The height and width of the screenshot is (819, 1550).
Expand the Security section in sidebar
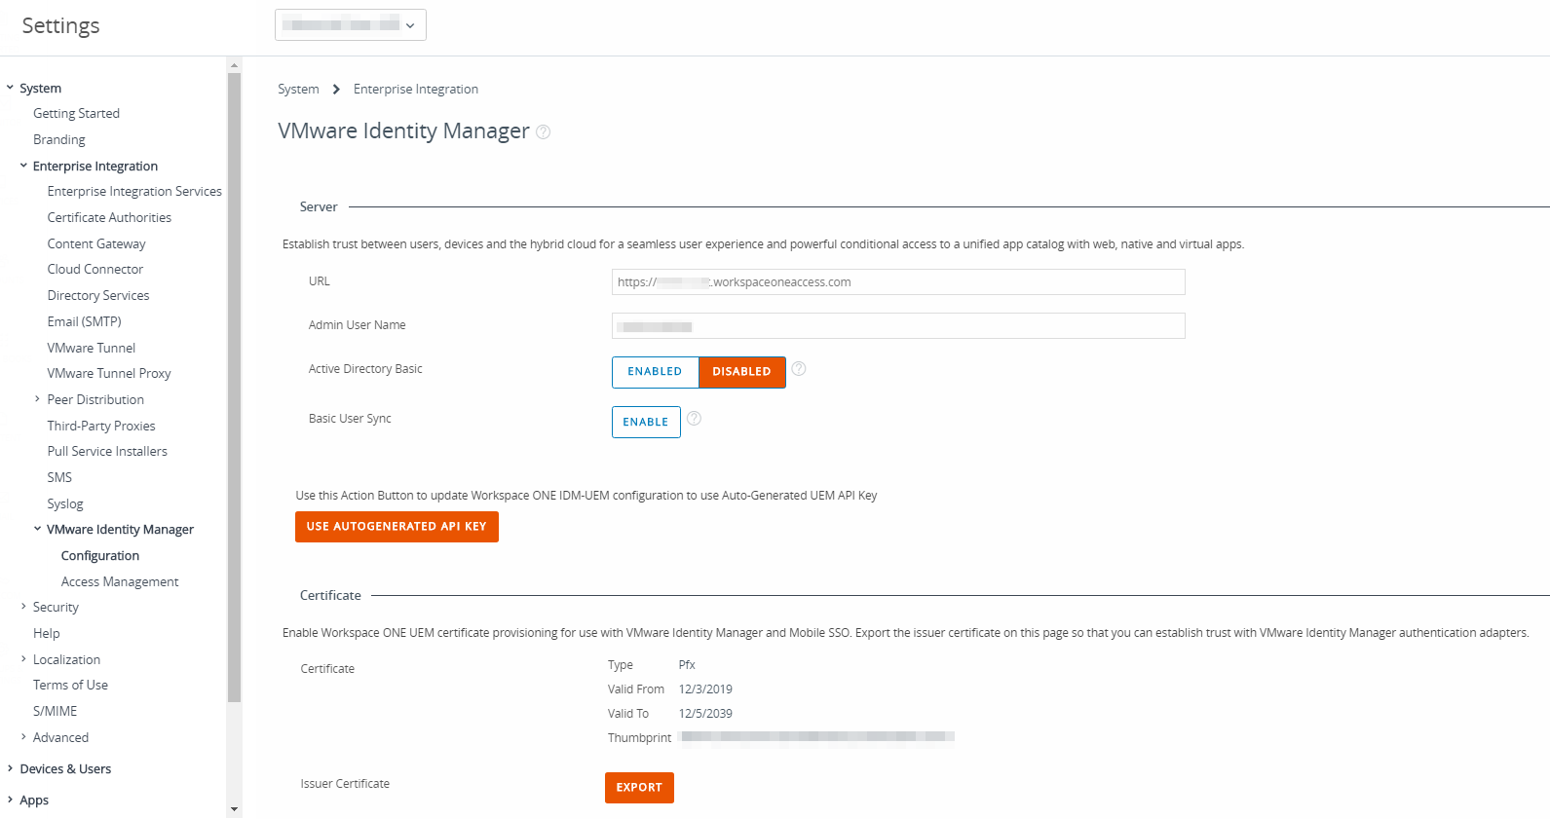[23, 608]
